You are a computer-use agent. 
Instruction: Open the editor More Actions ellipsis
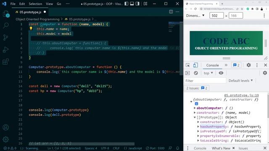tap(177, 12)
